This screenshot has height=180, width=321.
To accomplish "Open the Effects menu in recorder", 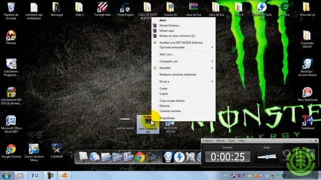I will pos(221,140).
